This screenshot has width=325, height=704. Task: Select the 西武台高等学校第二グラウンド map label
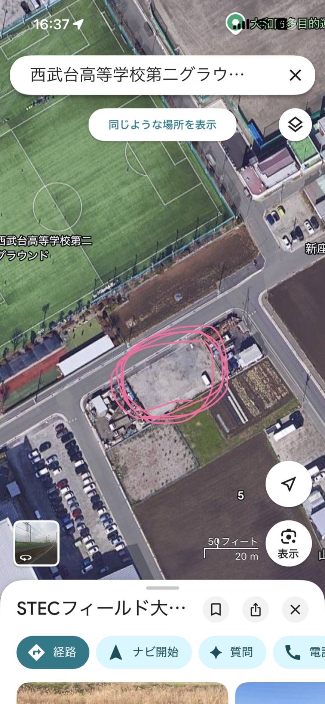coord(45,248)
